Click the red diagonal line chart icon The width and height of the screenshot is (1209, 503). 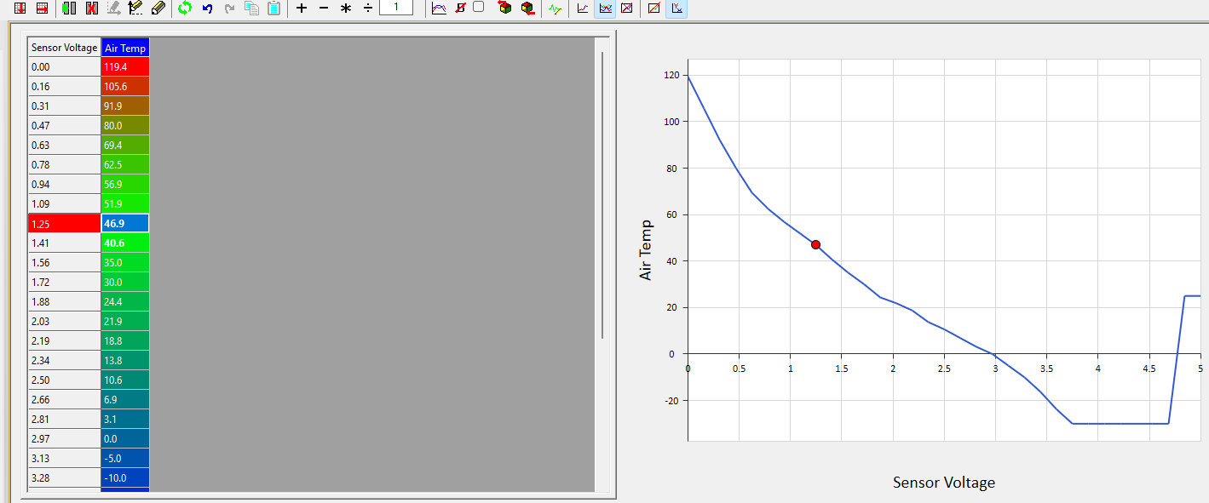[654, 9]
